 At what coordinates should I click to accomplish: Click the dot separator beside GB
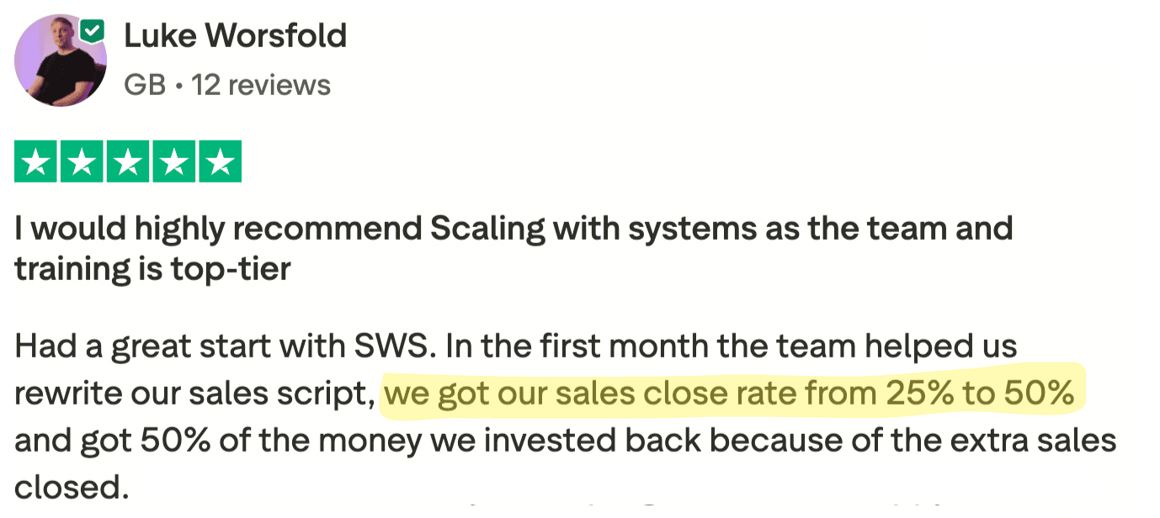pos(178,85)
